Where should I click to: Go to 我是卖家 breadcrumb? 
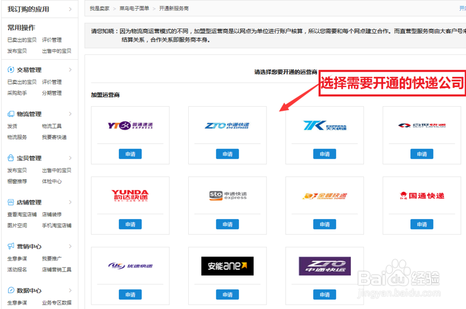coord(100,8)
